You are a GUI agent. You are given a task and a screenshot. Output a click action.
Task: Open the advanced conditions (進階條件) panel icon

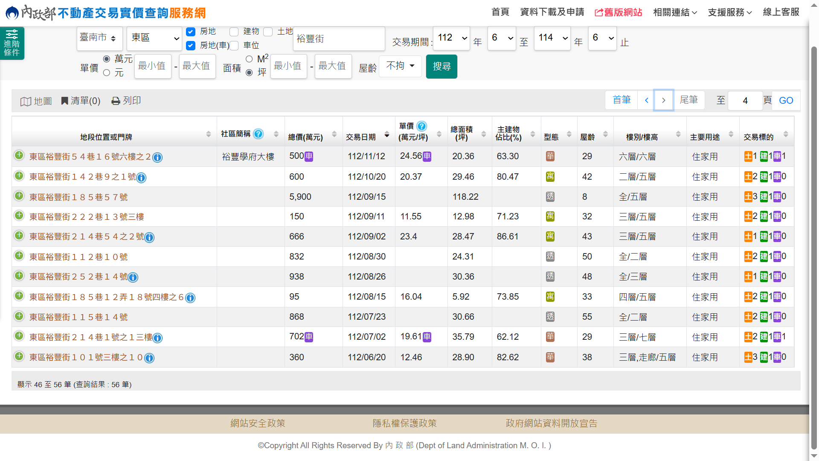click(x=12, y=43)
